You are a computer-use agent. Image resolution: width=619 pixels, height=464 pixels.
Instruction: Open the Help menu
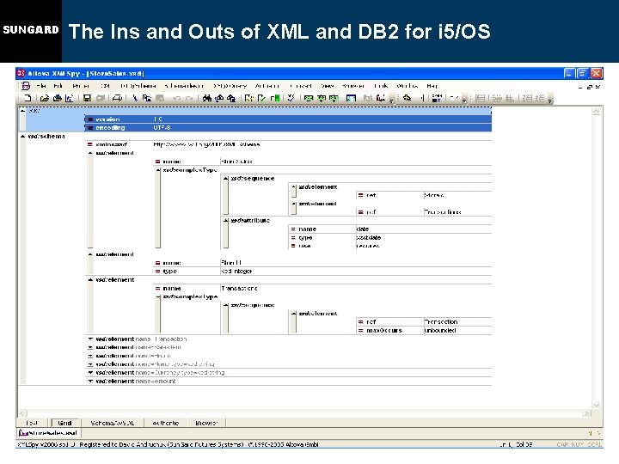[432, 86]
